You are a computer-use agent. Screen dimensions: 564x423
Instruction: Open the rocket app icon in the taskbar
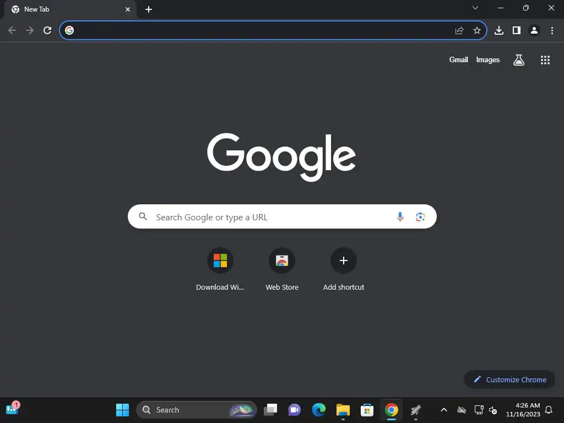click(x=416, y=410)
